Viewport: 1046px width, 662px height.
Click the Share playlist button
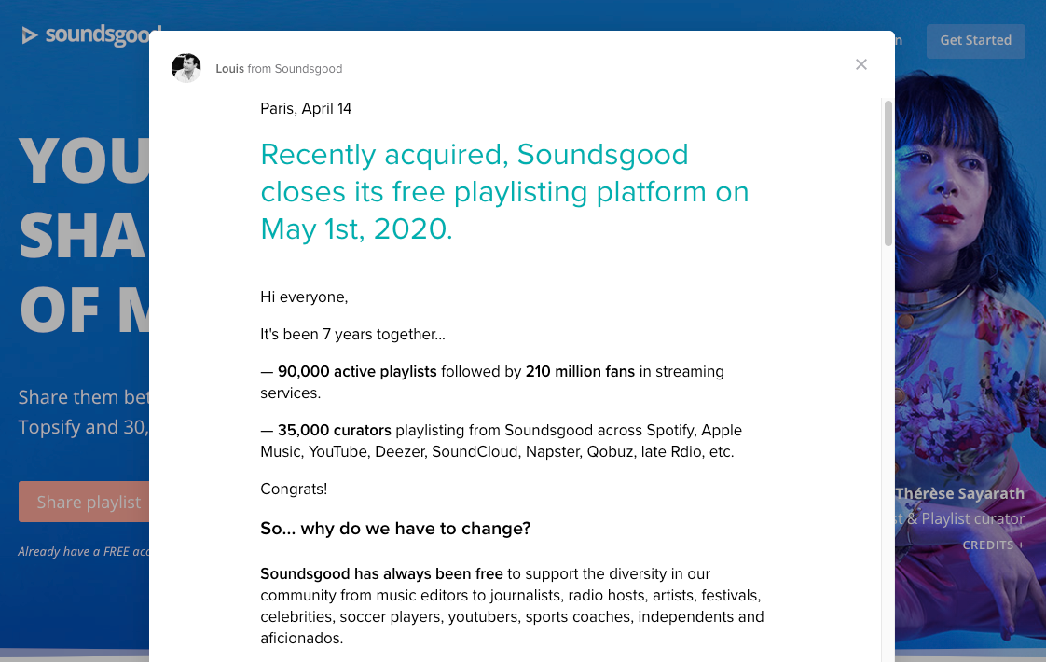(x=84, y=502)
